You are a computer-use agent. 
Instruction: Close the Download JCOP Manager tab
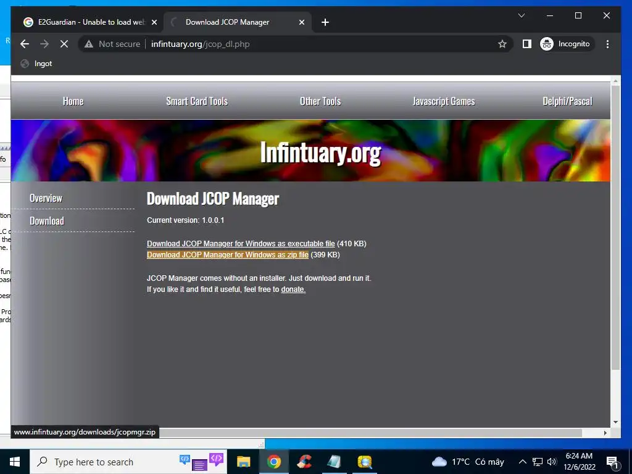[x=301, y=22]
